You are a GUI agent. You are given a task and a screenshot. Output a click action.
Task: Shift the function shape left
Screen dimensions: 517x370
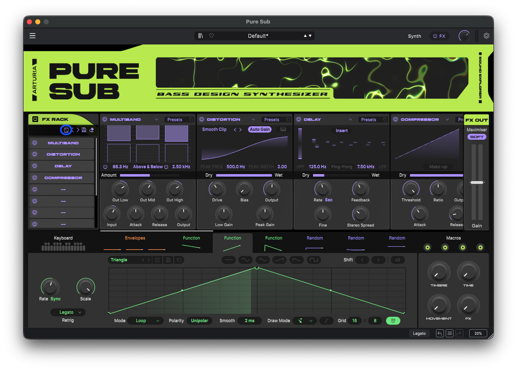(x=362, y=260)
